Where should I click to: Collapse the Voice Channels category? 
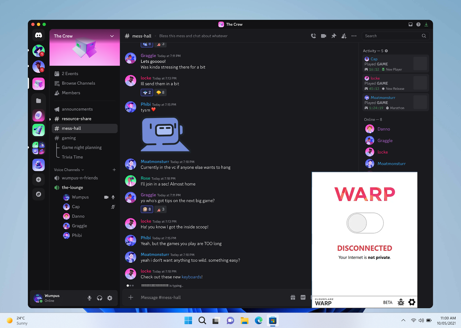click(x=69, y=169)
